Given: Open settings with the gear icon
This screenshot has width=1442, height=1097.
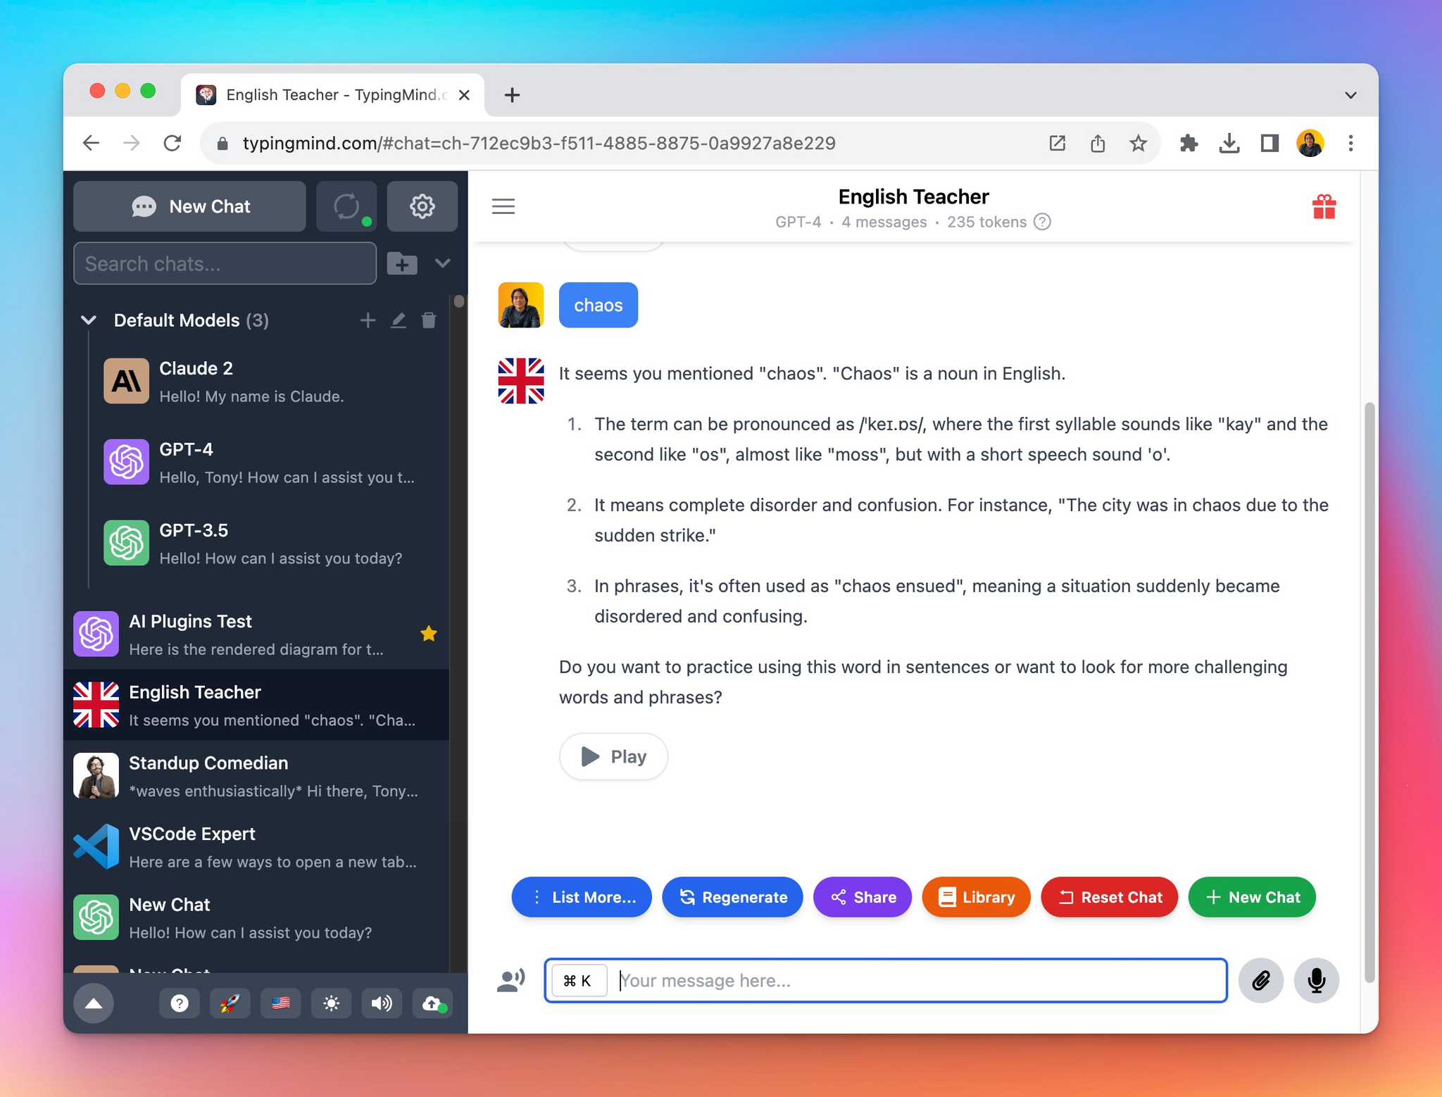Looking at the screenshot, I should 422,206.
